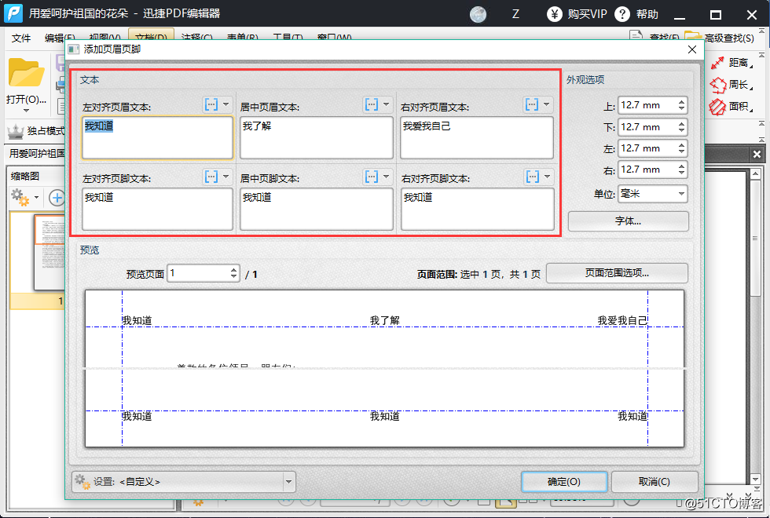Open left header macro dropdown arrow
The height and width of the screenshot is (518, 770).
[x=226, y=104]
